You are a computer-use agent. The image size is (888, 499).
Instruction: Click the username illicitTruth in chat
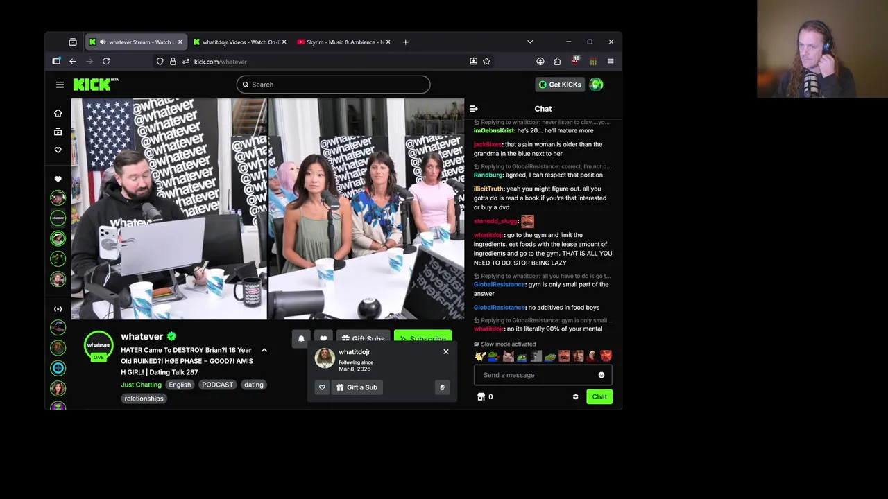tap(489, 189)
